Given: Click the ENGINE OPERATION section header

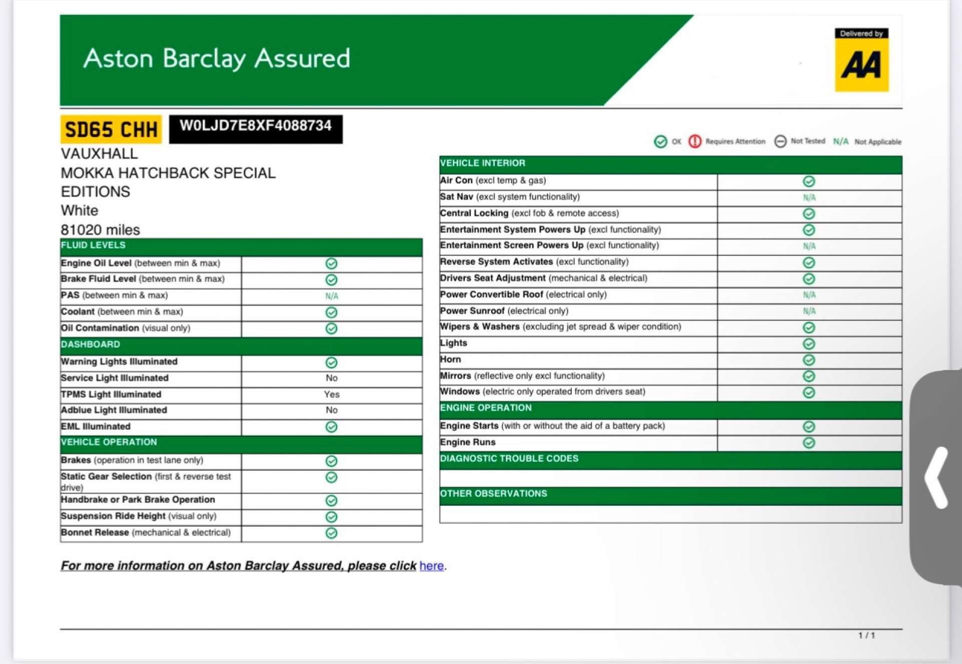Looking at the screenshot, I should (x=670, y=410).
